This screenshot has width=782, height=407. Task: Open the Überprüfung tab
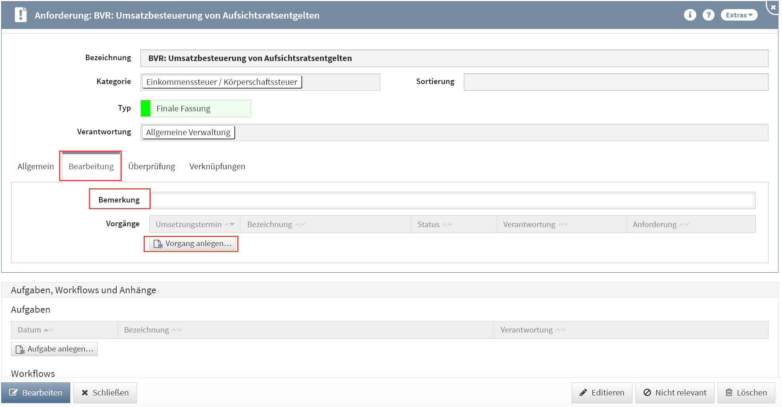152,166
